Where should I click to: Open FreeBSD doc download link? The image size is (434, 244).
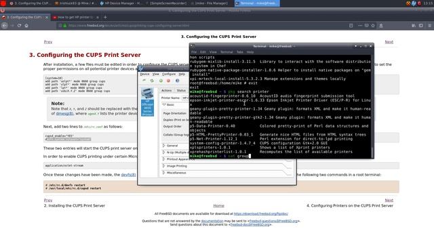(260, 214)
